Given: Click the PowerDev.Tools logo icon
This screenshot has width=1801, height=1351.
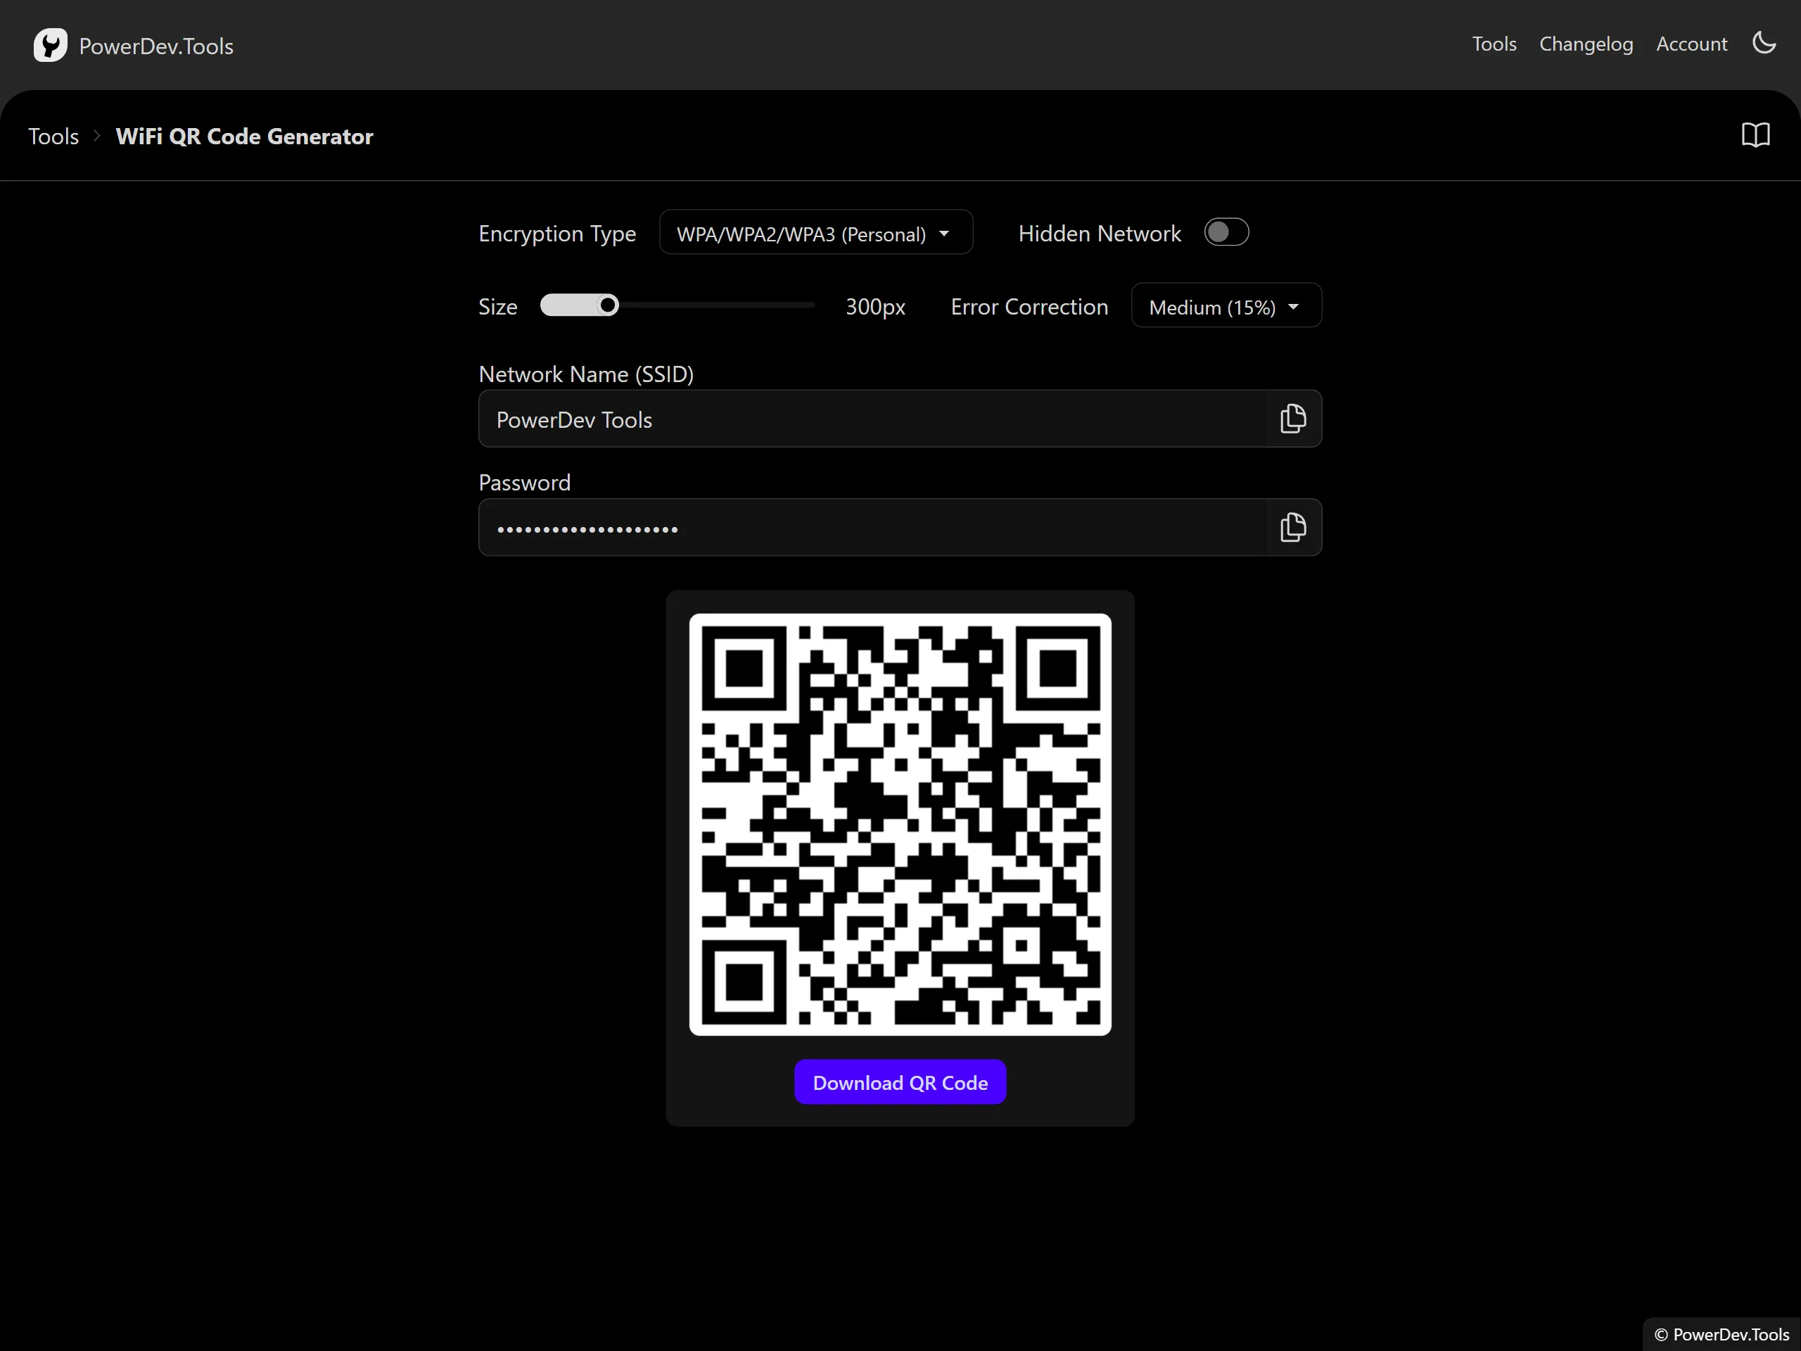Looking at the screenshot, I should (x=50, y=45).
